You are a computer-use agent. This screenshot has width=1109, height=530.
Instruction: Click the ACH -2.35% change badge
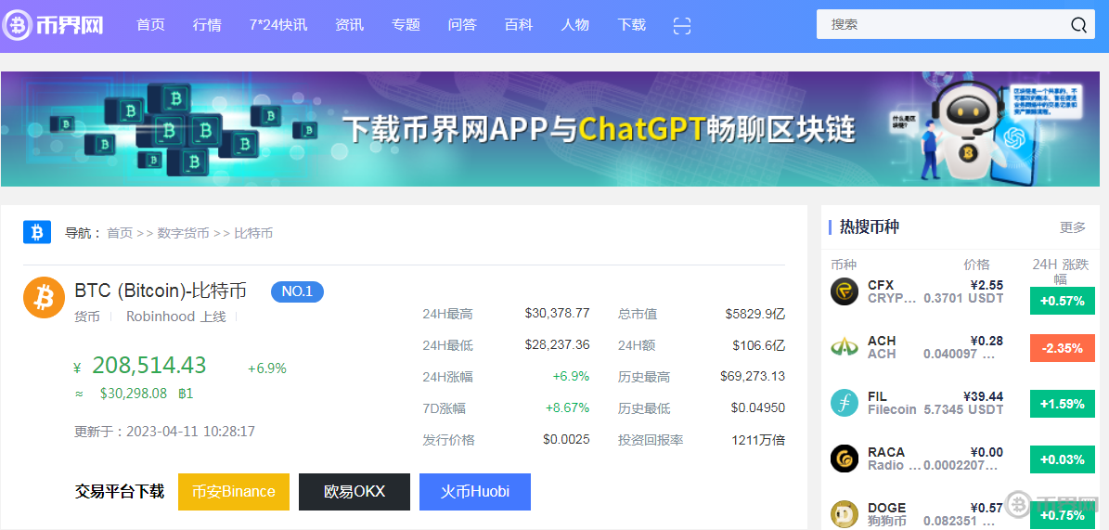click(x=1063, y=348)
